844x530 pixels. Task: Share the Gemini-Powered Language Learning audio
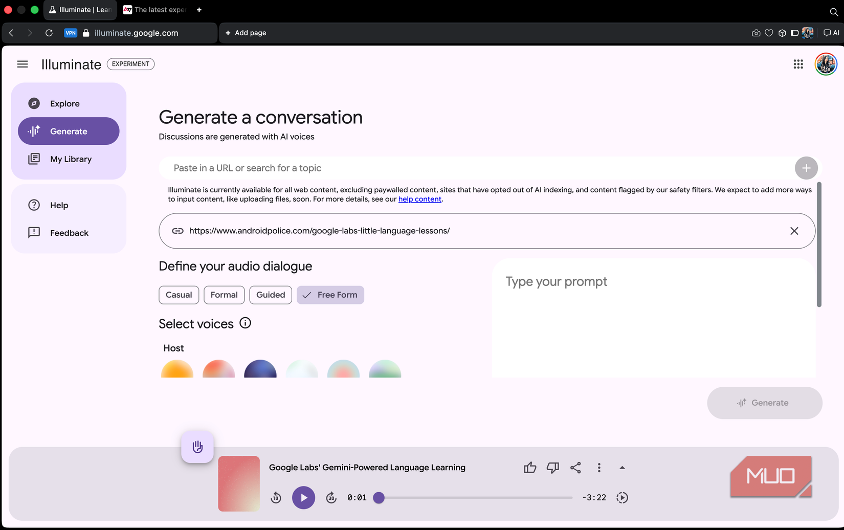click(575, 467)
